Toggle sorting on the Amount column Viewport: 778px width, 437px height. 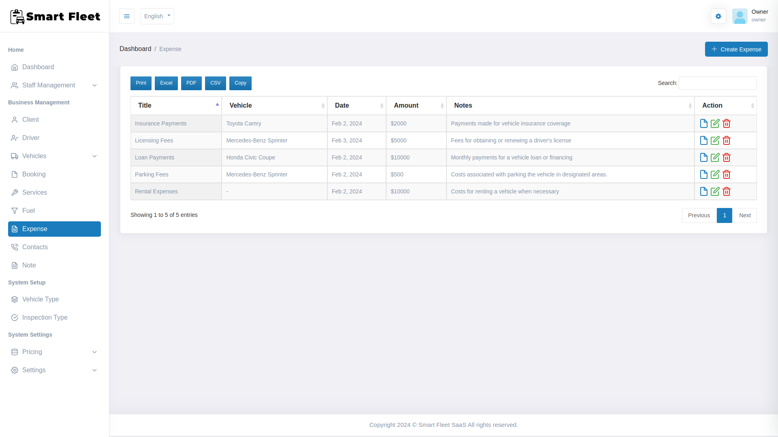pos(442,106)
